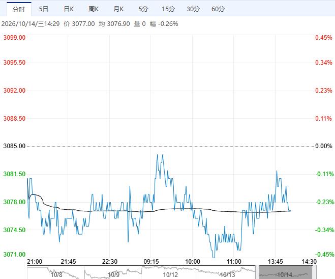Click the 量 0 volume readout
Viewport: 335px width, 279px height.
pyautogui.click(x=140, y=23)
